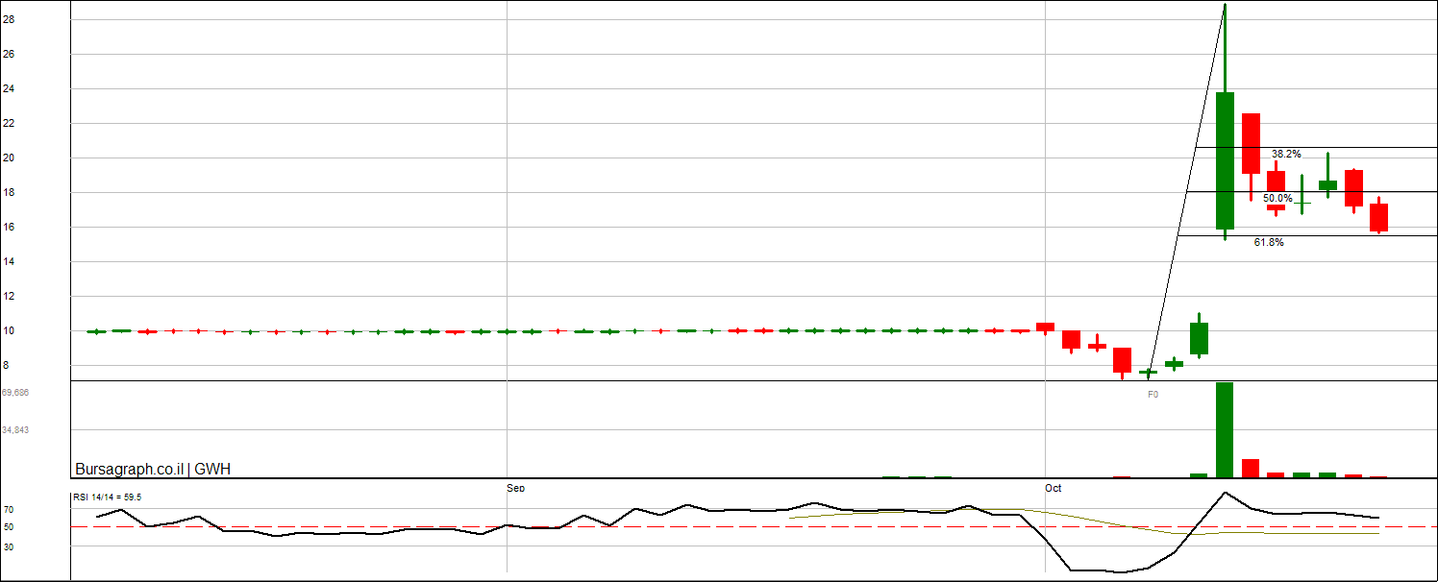Click the 18 price axis label
This screenshot has width=1438, height=582.
click(9, 192)
